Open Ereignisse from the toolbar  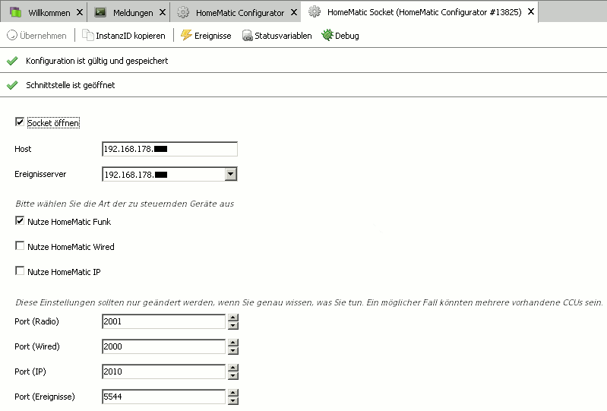(206, 36)
